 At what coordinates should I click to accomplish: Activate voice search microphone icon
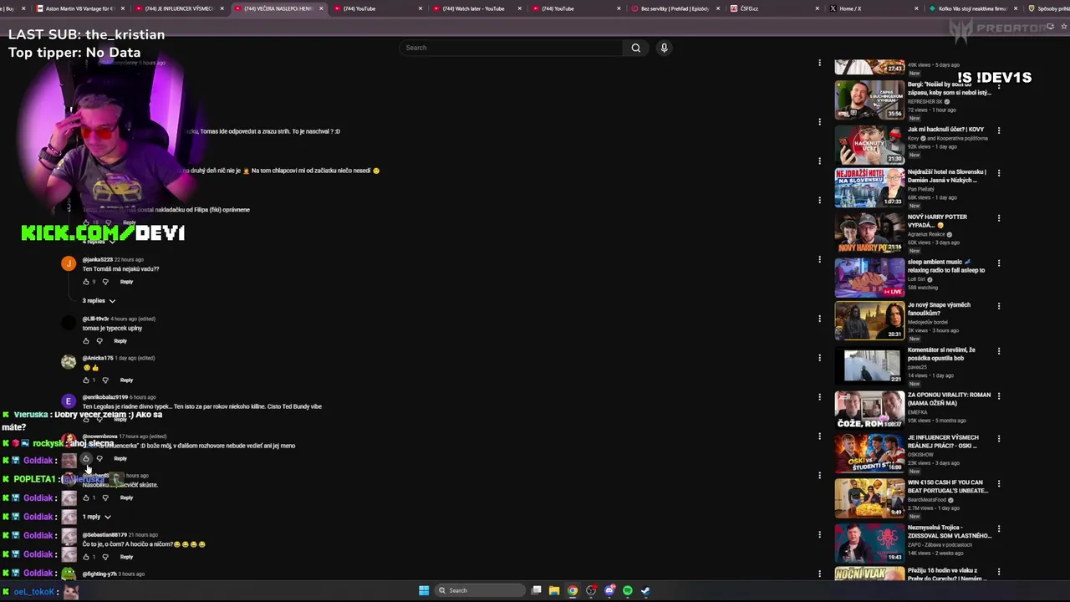click(664, 48)
